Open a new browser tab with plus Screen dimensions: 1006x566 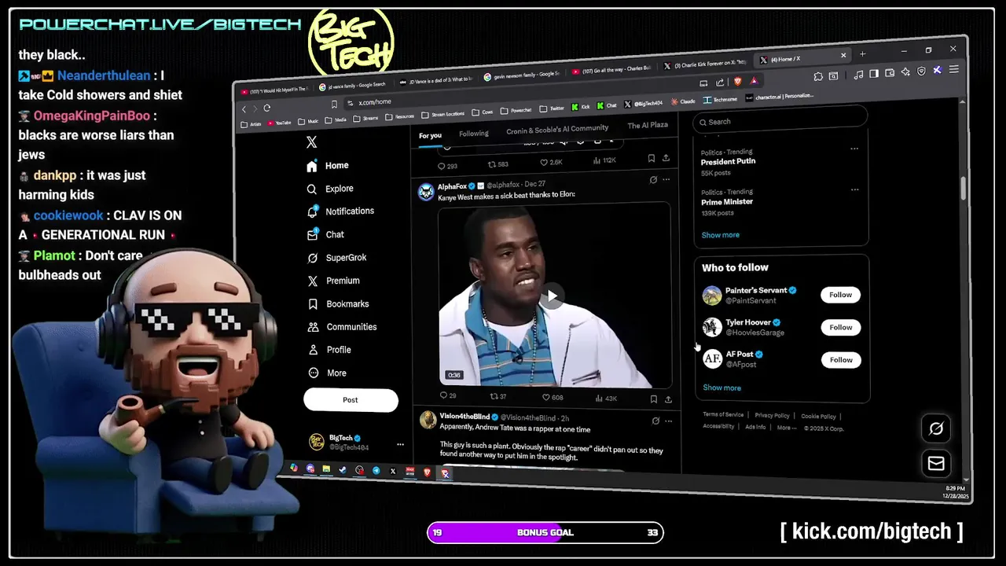862,53
